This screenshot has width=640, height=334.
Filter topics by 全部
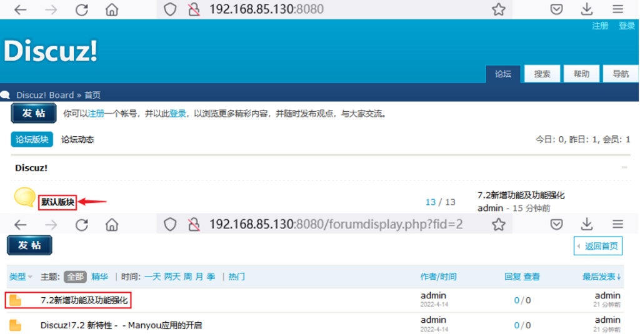[75, 277]
